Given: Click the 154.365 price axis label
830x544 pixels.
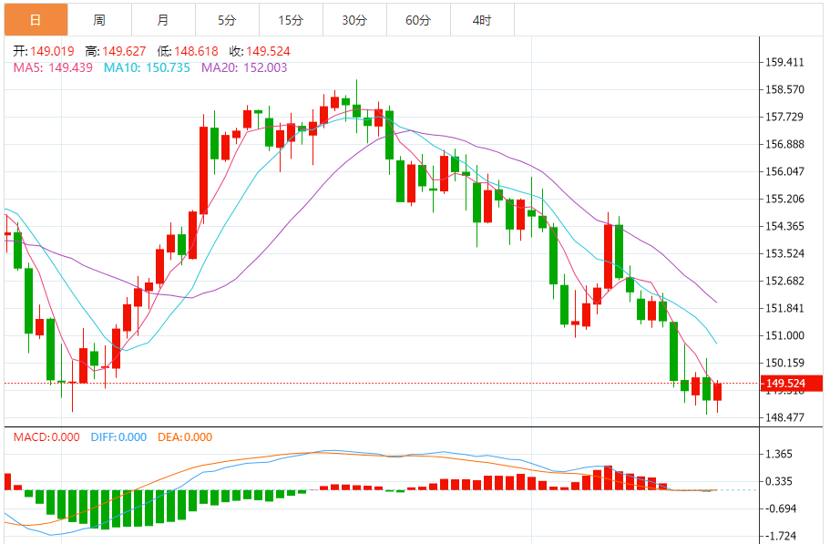Looking at the screenshot, I should pos(784,227).
